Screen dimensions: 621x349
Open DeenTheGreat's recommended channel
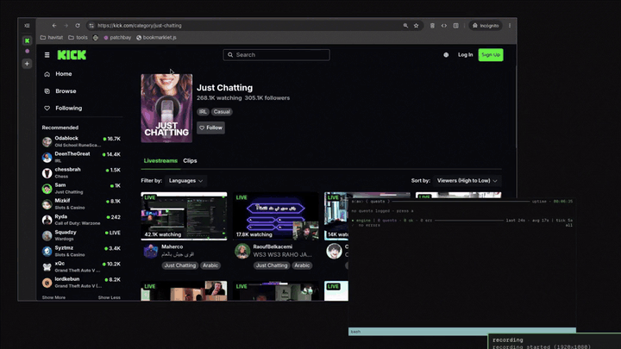coord(81,157)
